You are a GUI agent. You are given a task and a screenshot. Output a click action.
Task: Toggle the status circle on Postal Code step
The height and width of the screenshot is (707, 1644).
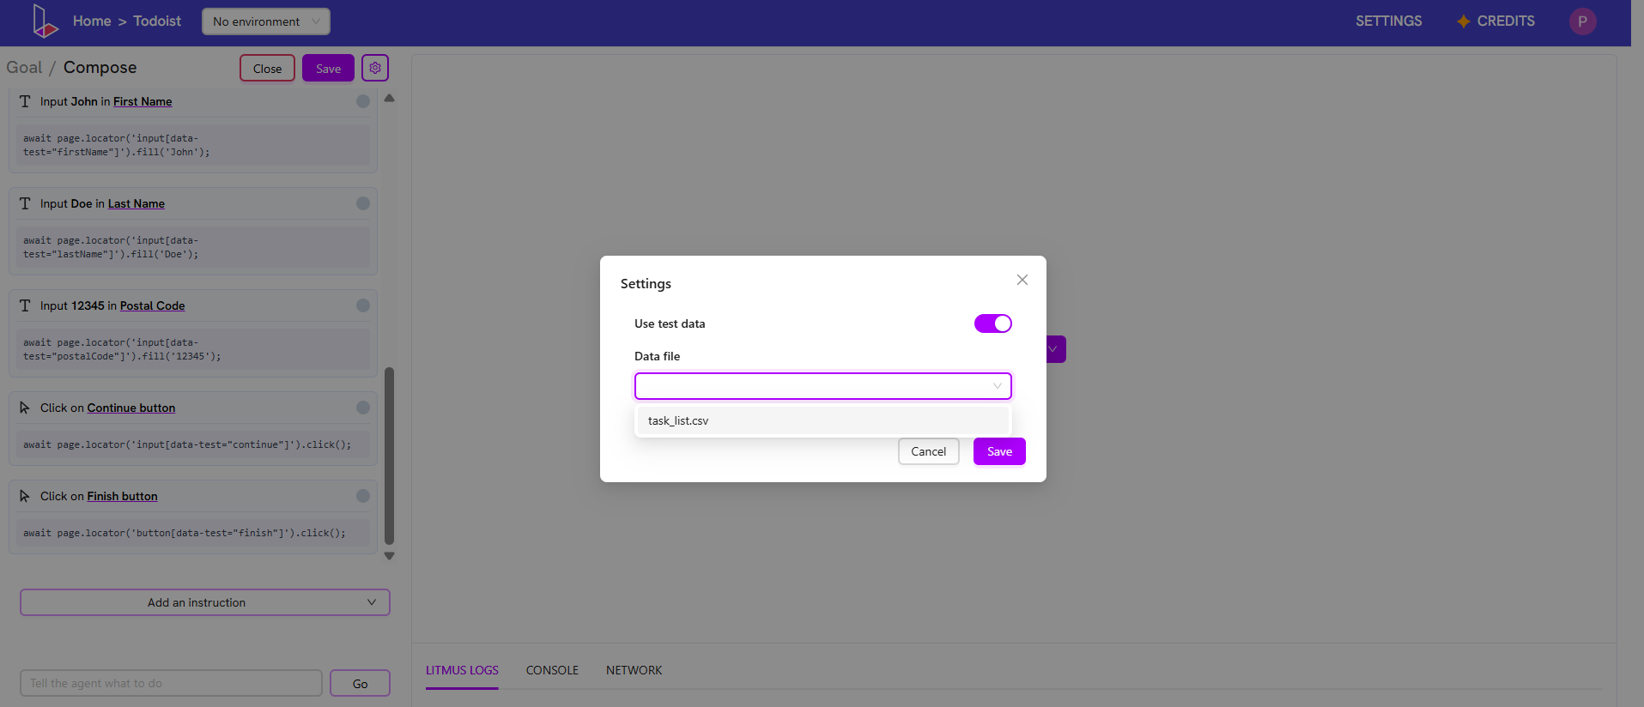tap(363, 305)
